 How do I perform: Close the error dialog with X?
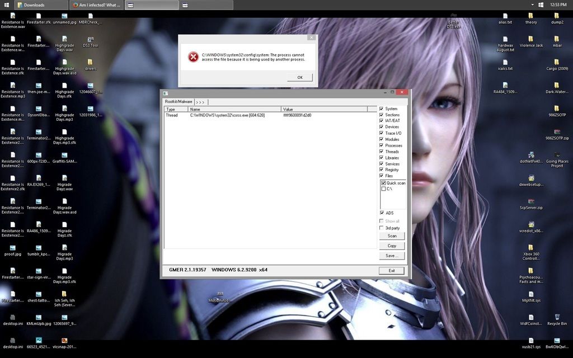pos(311,37)
